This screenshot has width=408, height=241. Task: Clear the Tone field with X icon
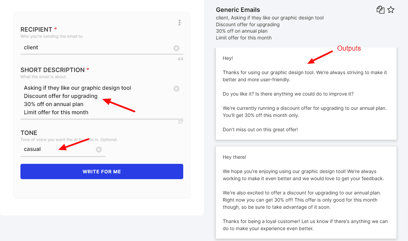tap(99, 150)
